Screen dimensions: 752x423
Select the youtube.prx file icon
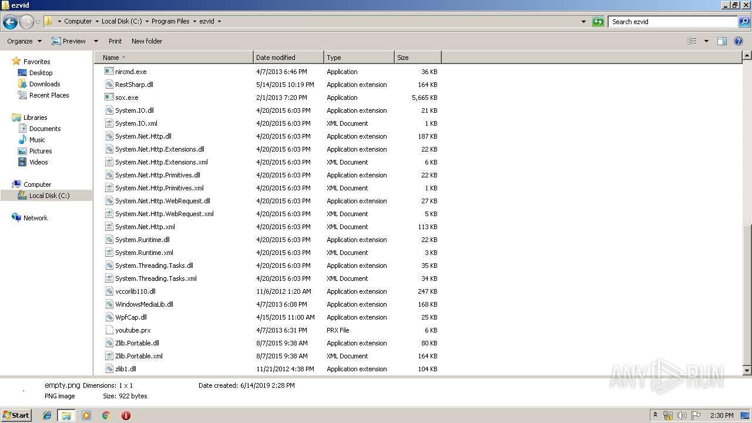(x=109, y=330)
